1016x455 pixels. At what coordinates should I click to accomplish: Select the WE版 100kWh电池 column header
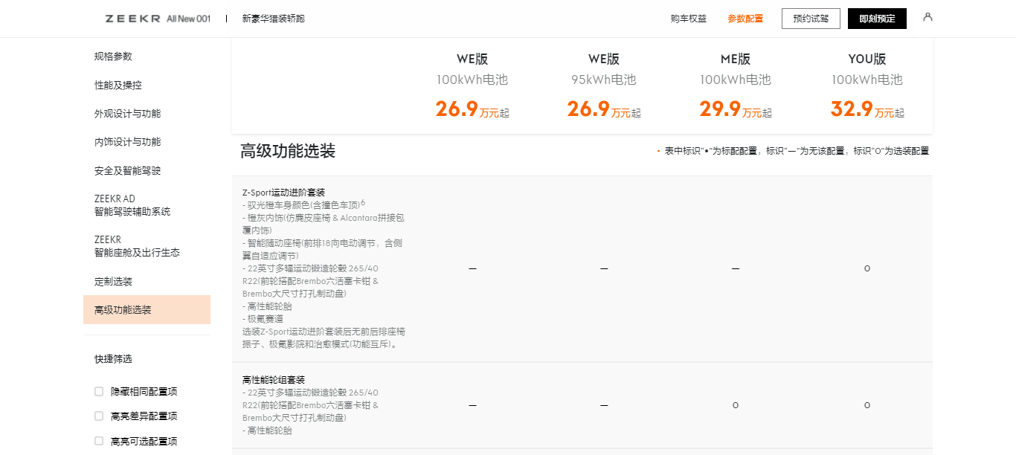pyautogui.click(x=472, y=68)
